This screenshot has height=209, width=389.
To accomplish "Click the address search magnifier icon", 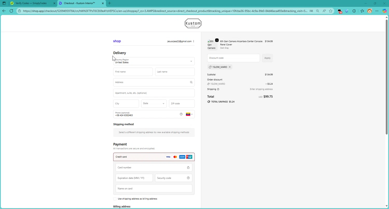I will pyautogui.click(x=191, y=82).
